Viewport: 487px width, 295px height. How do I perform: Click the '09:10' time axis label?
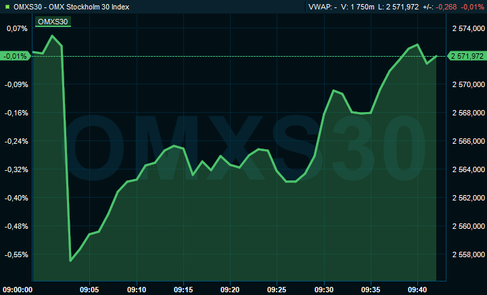137,290
